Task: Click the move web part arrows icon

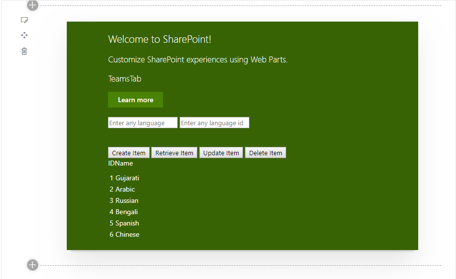Action: tap(25, 35)
